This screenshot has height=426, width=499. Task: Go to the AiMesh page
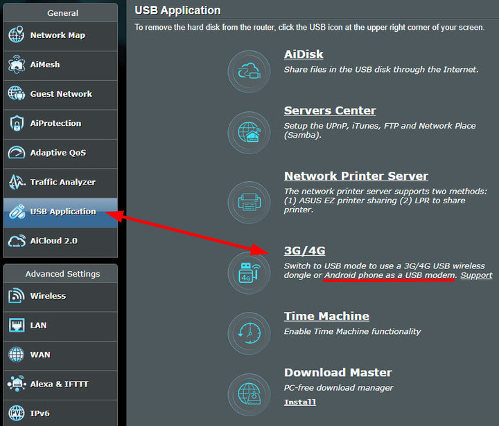tap(60, 66)
